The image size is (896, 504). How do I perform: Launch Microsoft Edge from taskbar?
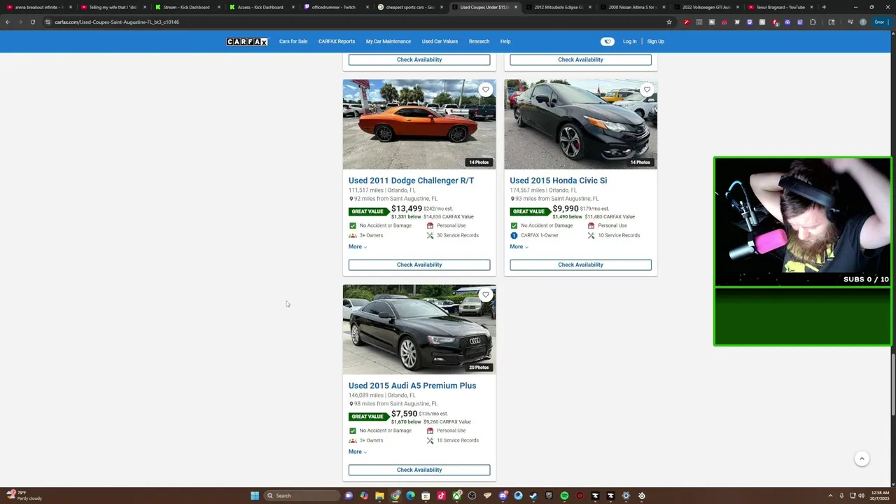click(x=411, y=496)
